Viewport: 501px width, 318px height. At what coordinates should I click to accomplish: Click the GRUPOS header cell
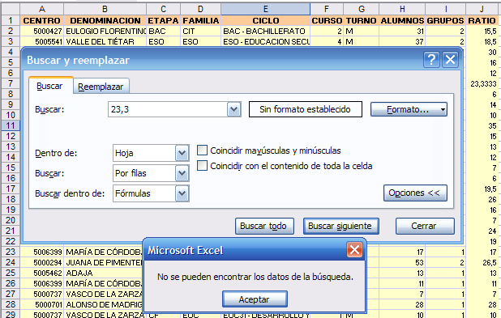(445, 20)
